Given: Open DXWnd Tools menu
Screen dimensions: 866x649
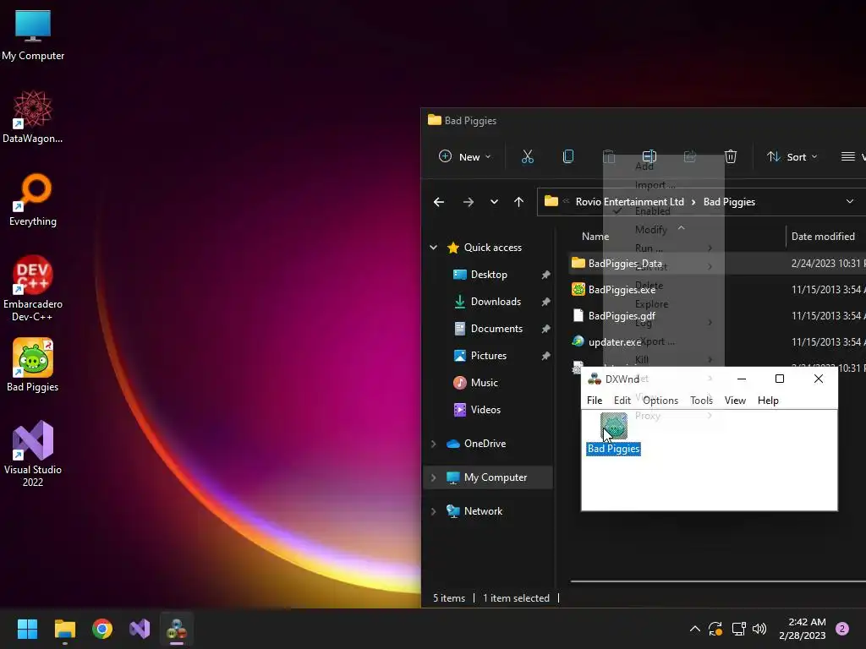Looking at the screenshot, I should point(701,400).
